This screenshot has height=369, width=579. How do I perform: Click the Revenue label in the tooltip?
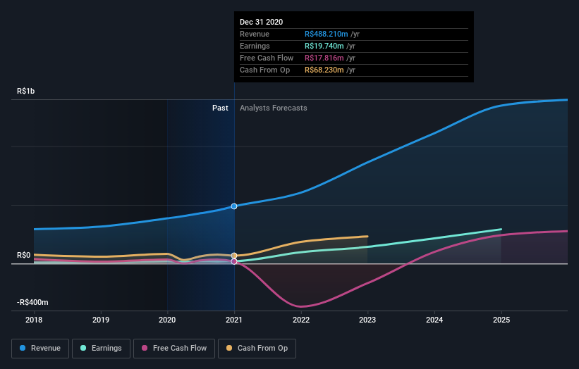click(255, 34)
